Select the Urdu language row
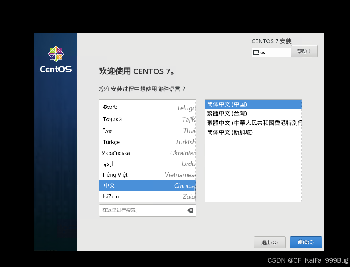 pyautogui.click(x=147, y=164)
